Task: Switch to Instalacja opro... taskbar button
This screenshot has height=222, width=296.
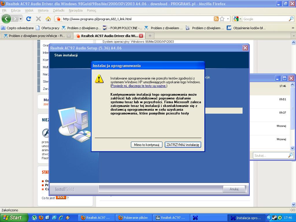Action: (x=246, y=218)
